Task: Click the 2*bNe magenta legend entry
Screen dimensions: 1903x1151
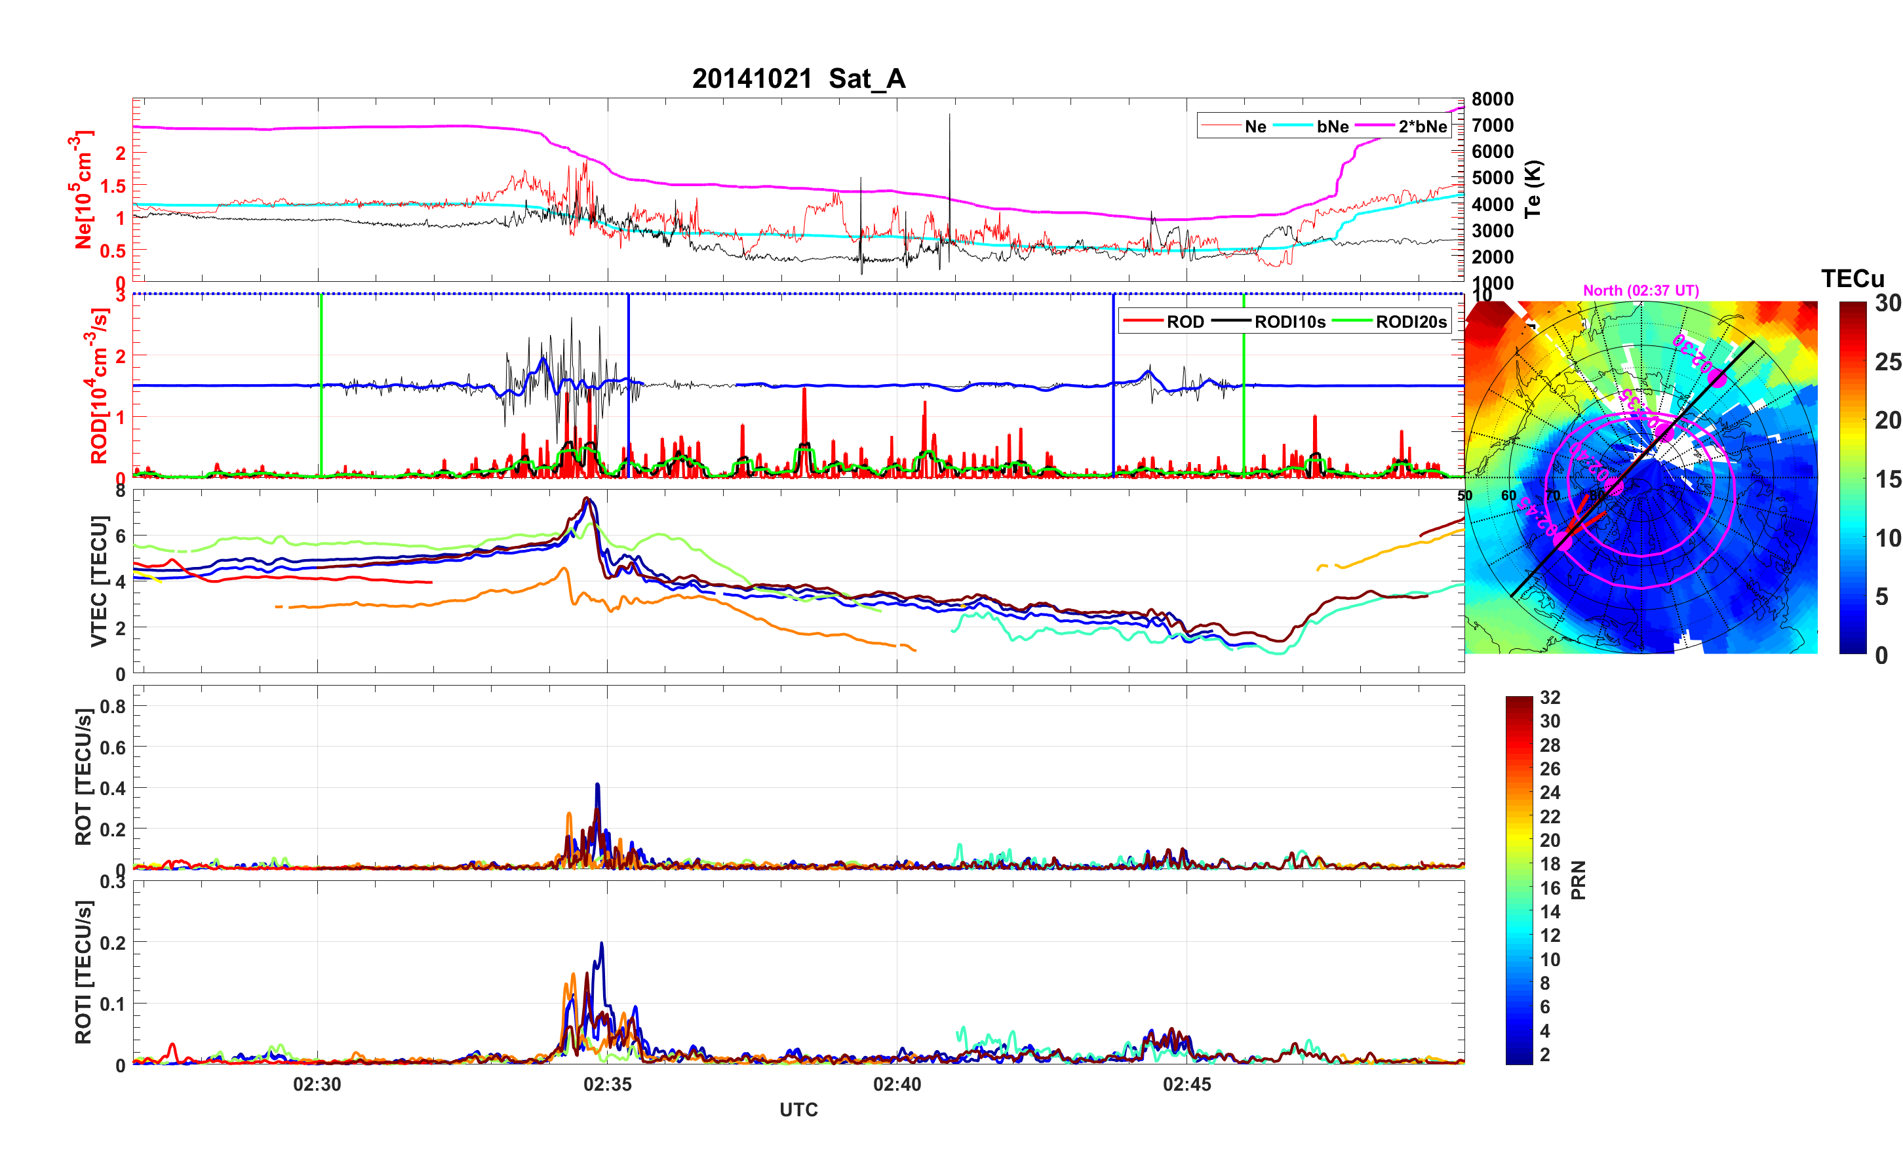Action: coord(1422,127)
